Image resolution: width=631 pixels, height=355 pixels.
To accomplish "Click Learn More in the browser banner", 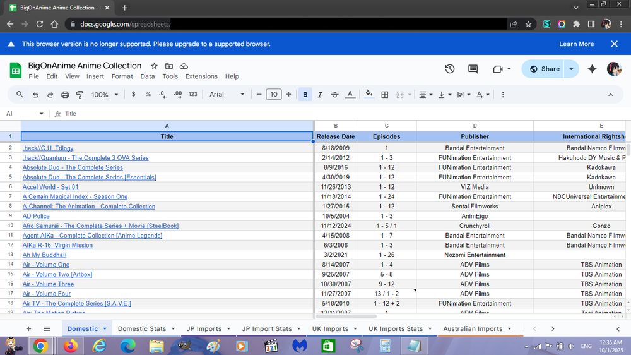I will click(x=576, y=44).
